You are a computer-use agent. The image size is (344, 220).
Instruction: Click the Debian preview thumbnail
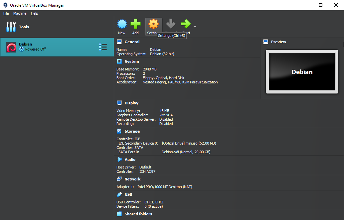pyautogui.click(x=302, y=72)
